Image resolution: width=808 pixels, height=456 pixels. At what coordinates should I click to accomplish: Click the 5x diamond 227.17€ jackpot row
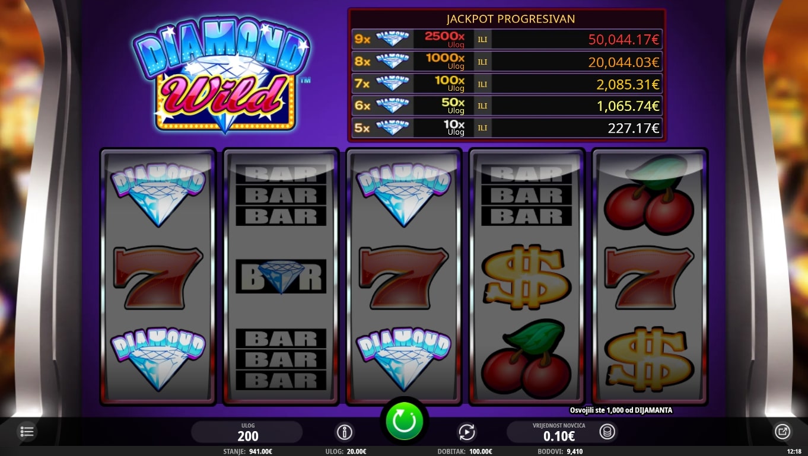click(x=507, y=127)
